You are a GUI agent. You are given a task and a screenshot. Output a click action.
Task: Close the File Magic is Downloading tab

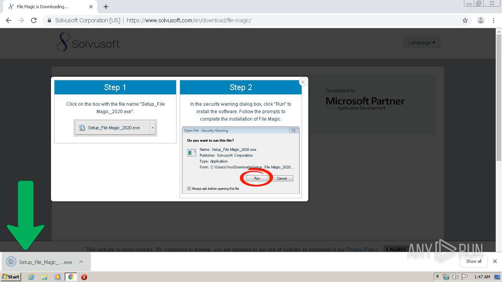[x=91, y=7]
